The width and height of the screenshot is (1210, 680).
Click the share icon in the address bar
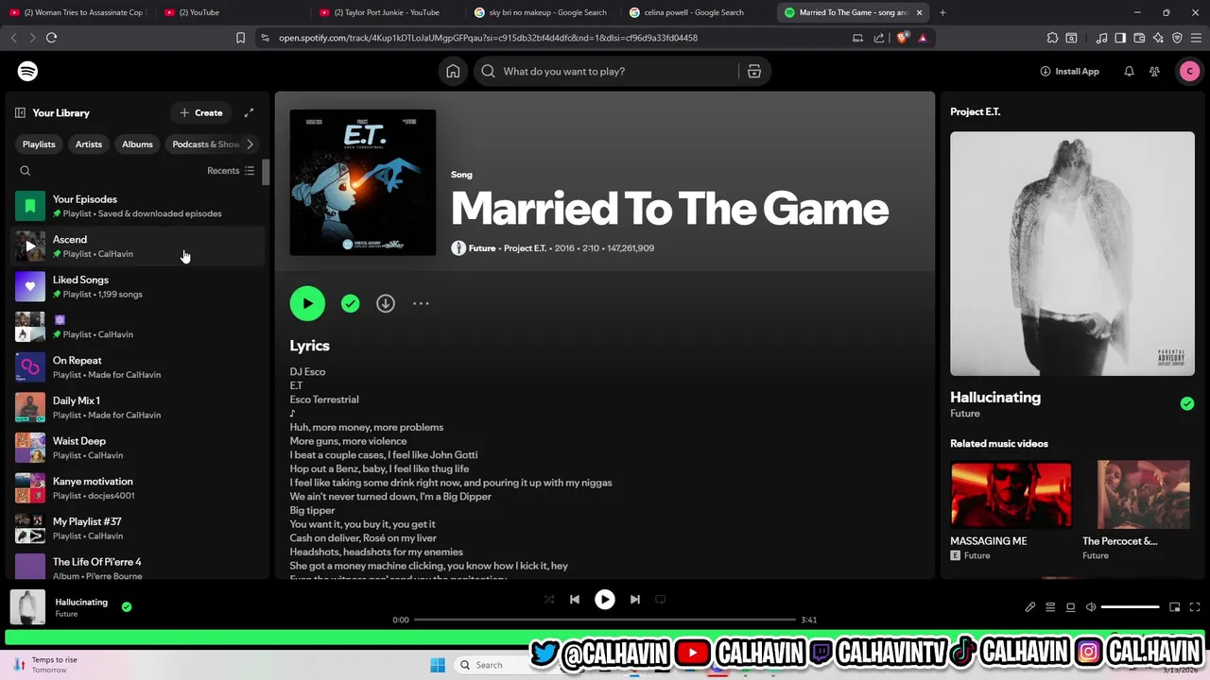(879, 38)
